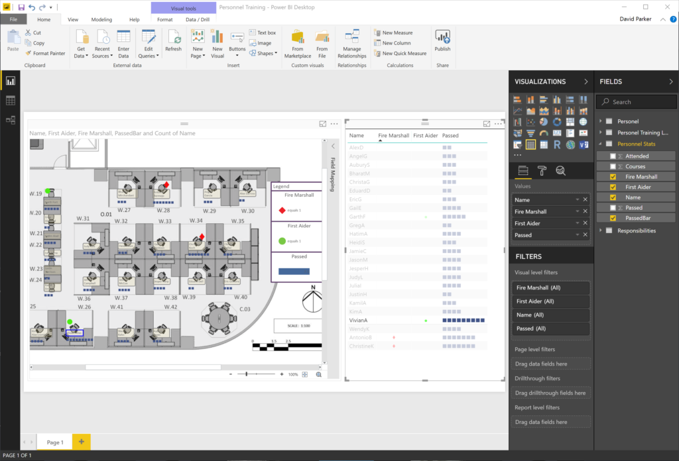The width and height of the screenshot is (679, 461).
Task: Switch to the Modeling ribbon tab
Action: [101, 19]
